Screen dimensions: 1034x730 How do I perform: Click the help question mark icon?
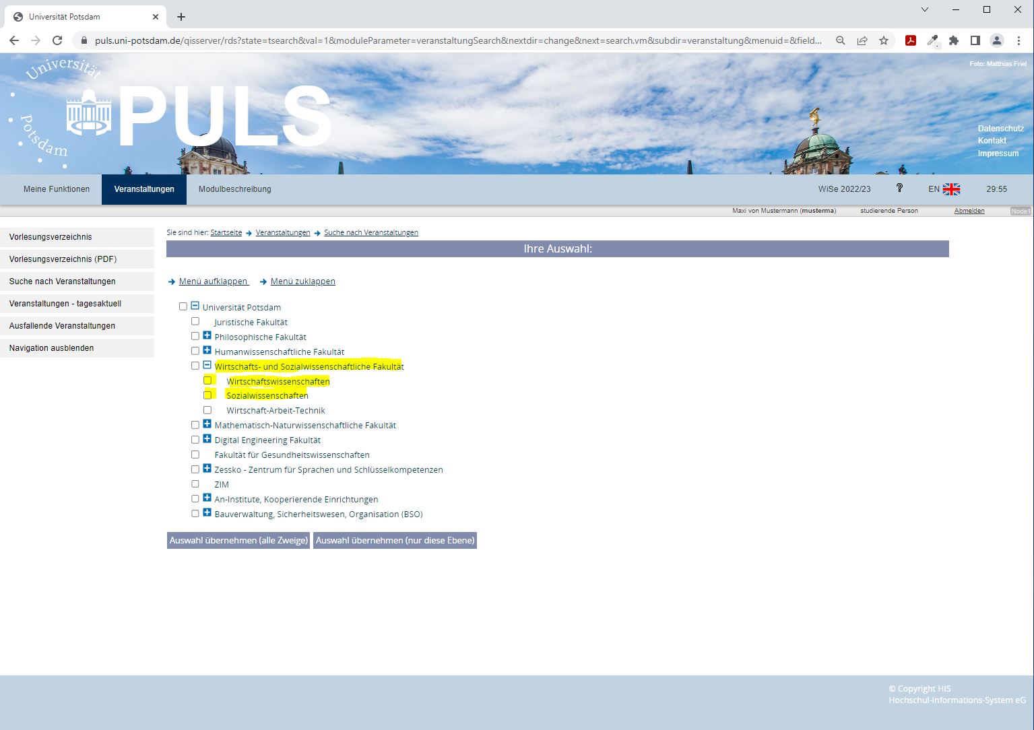point(899,188)
